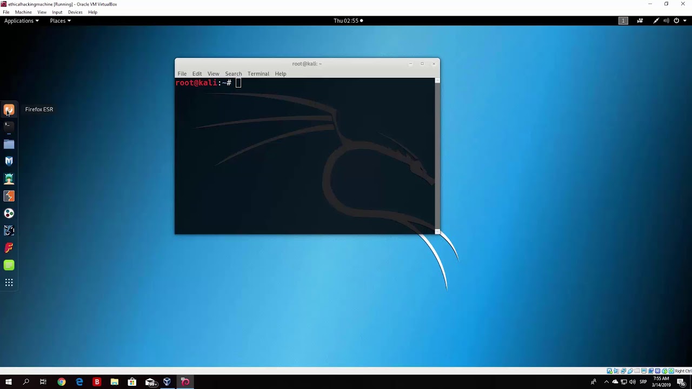The image size is (692, 389).
Task: Open screen recorder taskbar icon
Action: [x=185, y=382]
